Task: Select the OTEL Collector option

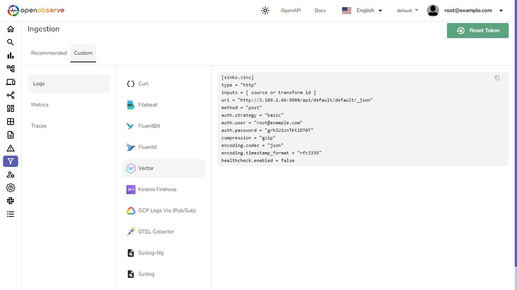Action: click(x=156, y=231)
